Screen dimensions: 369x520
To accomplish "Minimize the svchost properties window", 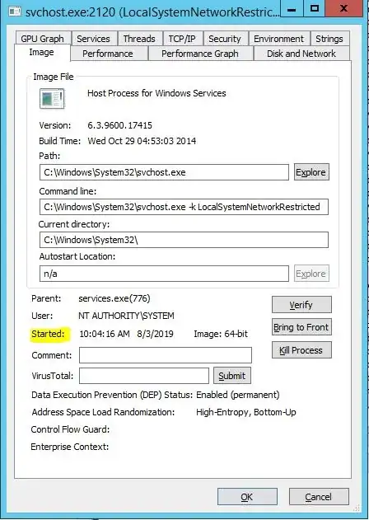I will point(292,8).
